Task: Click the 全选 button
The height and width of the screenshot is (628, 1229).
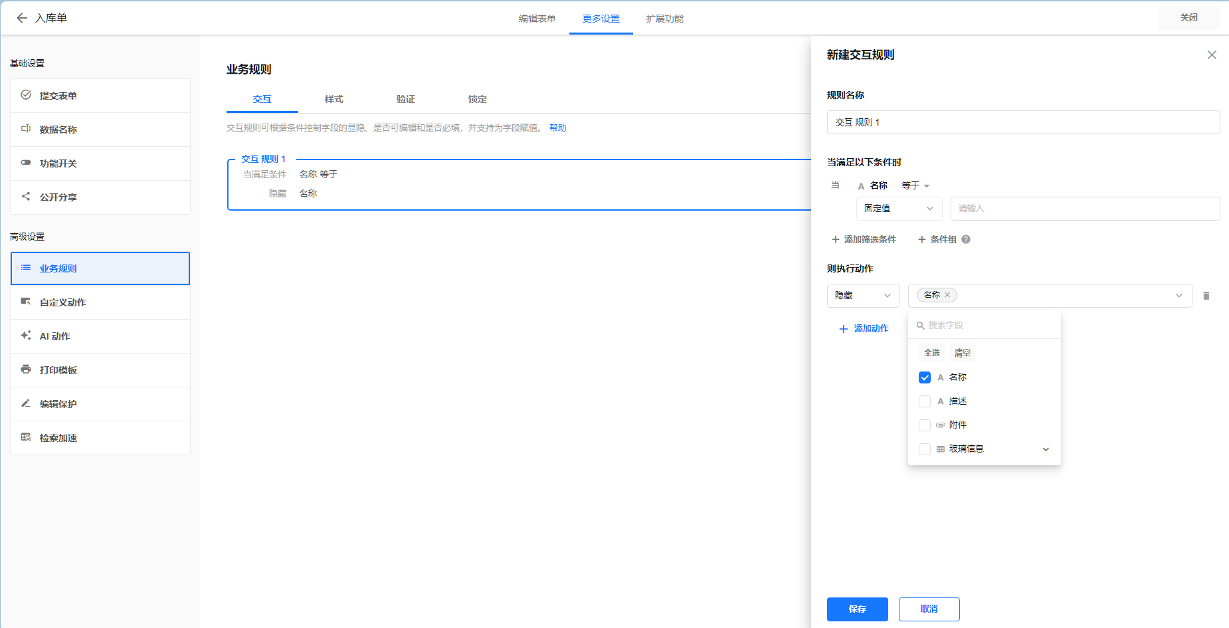Action: click(932, 353)
